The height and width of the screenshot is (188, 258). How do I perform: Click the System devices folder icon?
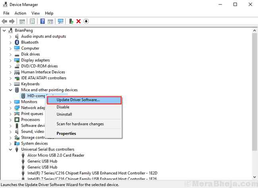17,144
